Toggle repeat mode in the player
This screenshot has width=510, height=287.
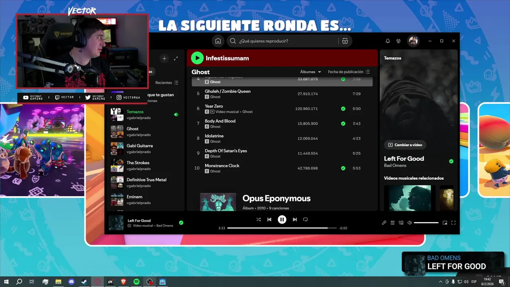click(x=306, y=220)
